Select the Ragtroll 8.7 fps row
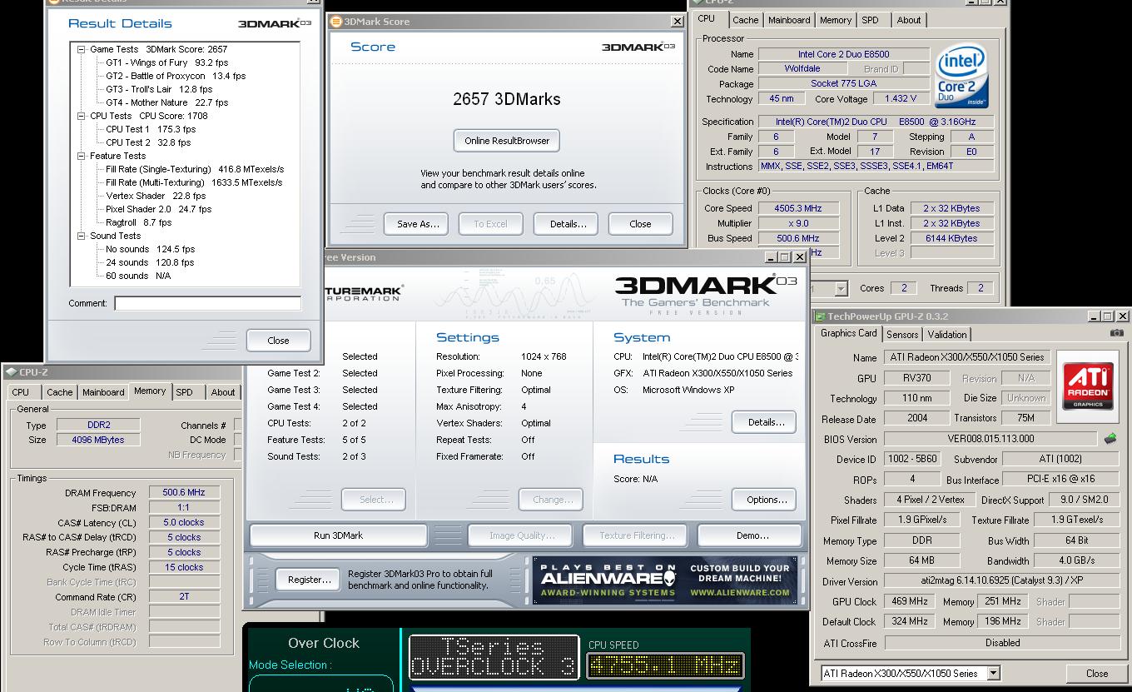This screenshot has height=692, width=1132. [138, 222]
